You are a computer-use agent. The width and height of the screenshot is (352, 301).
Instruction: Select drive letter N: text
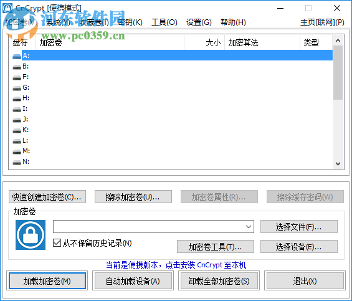pyautogui.click(x=26, y=161)
